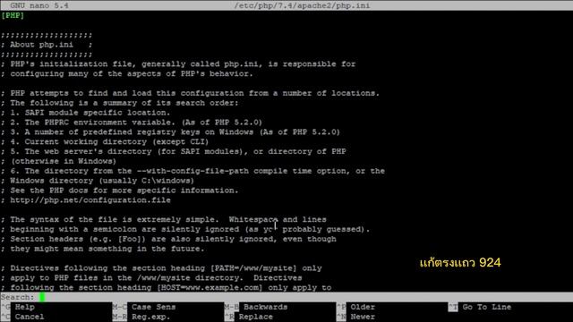The width and height of the screenshot is (573, 322).
Task: Select the Replace shortcut
Action: point(249,317)
